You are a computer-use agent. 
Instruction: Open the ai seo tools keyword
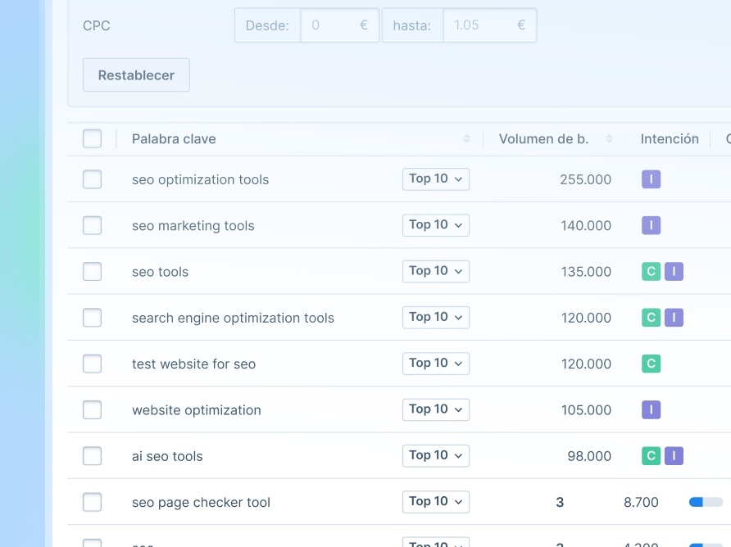point(167,456)
